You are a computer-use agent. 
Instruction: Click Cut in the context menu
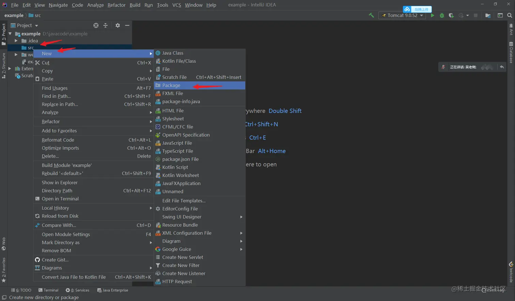pos(93,63)
